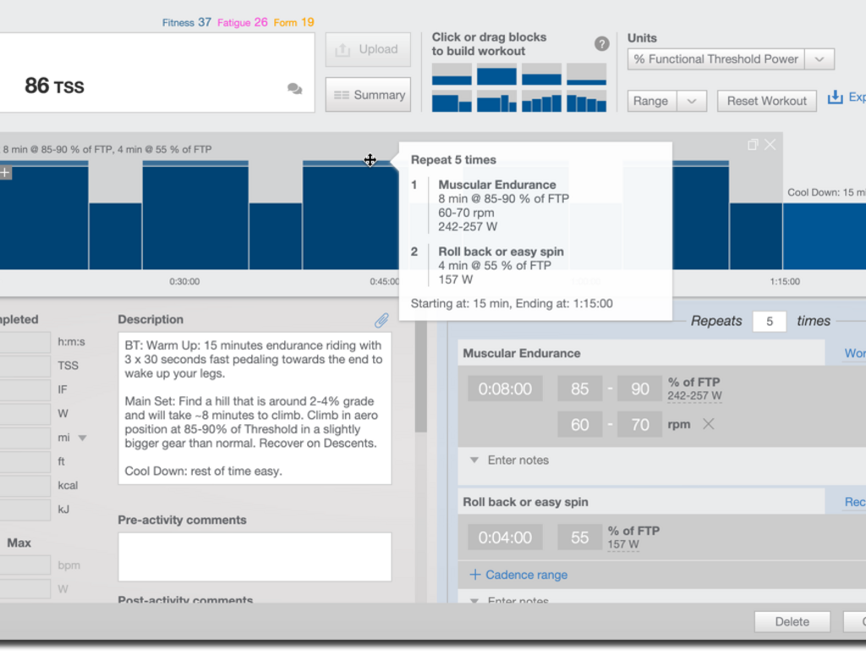Select the ramp-up workout block
866x651 pixels.
tap(541, 102)
